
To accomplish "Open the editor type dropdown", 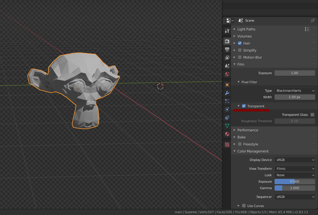I will [x=229, y=21].
